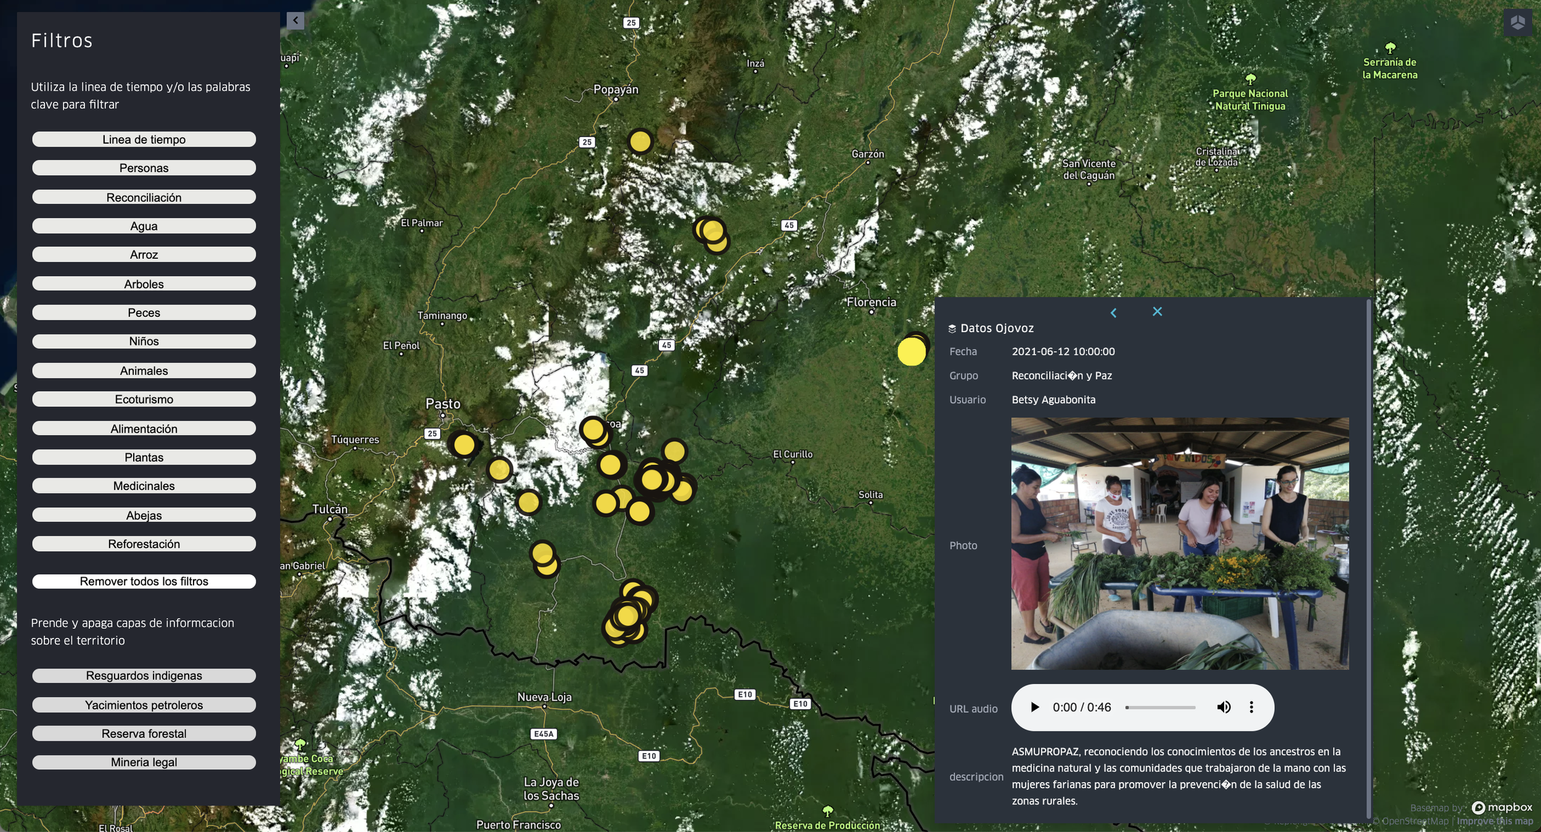The image size is (1541, 832).
Task: Expand the Linea de tiempo filter
Action: tap(144, 139)
